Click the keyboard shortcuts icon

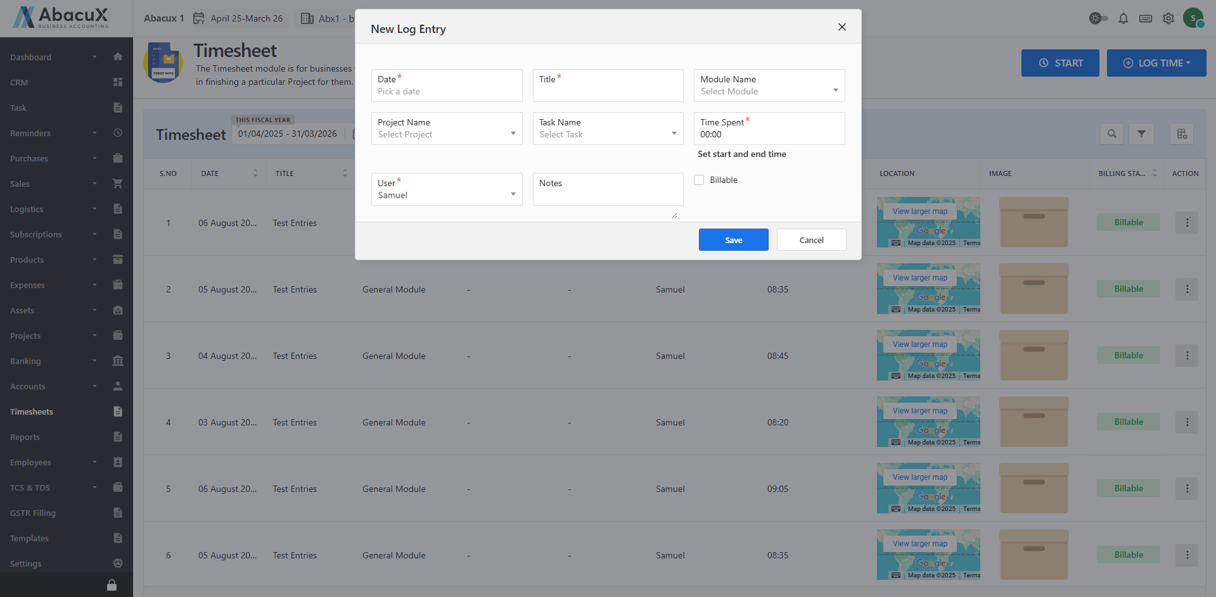[1145, 18]
